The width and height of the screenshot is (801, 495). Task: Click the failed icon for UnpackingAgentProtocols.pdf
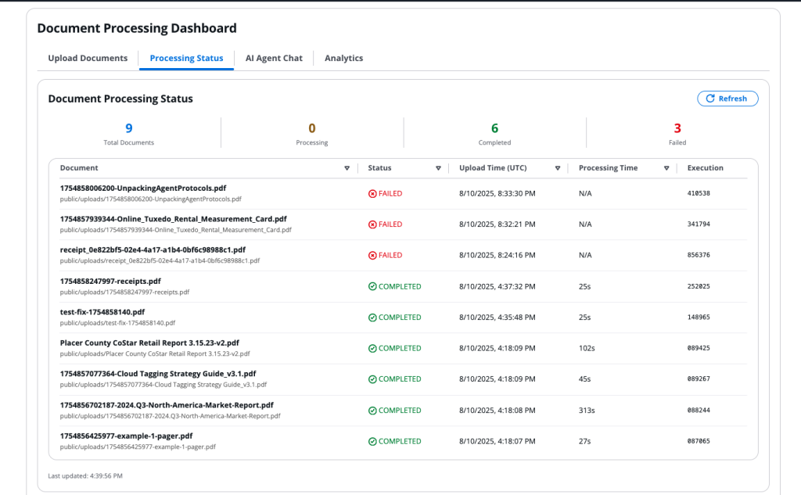tap(372, 194)
